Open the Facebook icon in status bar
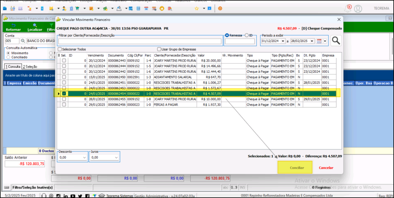The height and width of the screenshot is (198, 394). [87, 196]
